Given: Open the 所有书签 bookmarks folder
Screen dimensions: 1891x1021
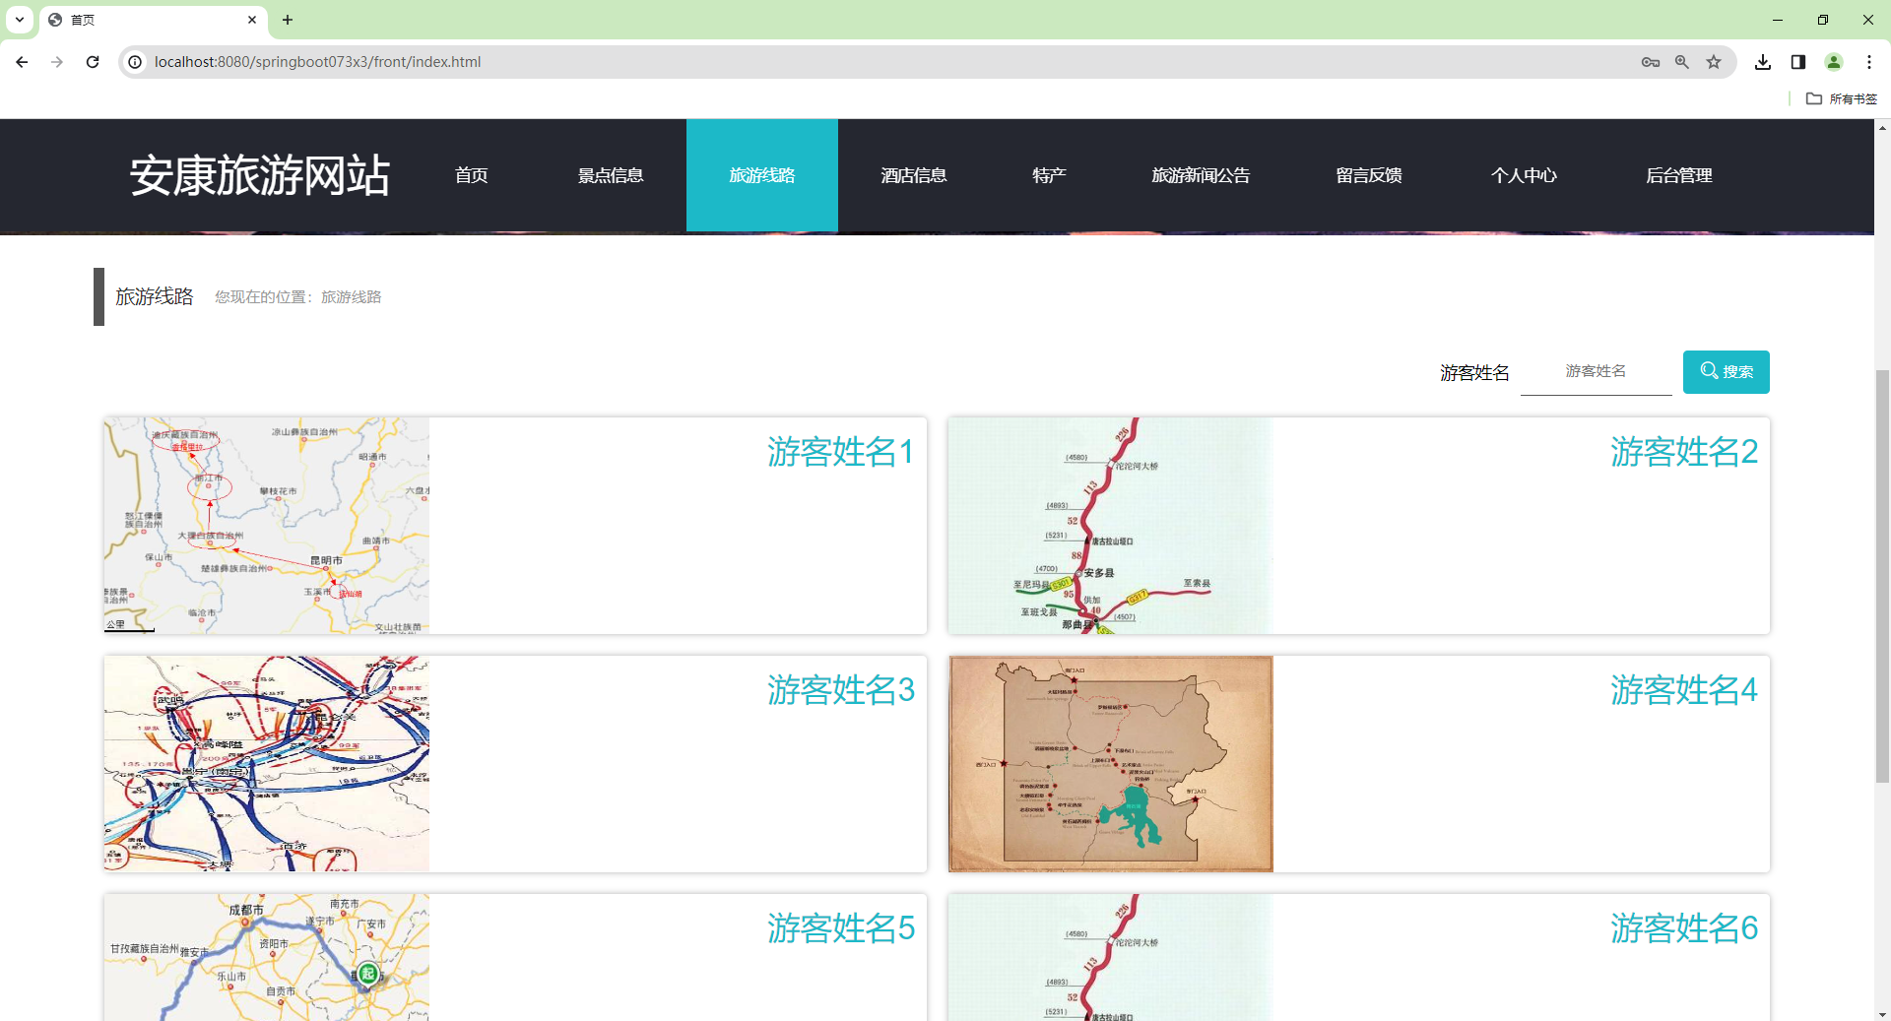Looking at the screenshot, I should point(1842,98).
